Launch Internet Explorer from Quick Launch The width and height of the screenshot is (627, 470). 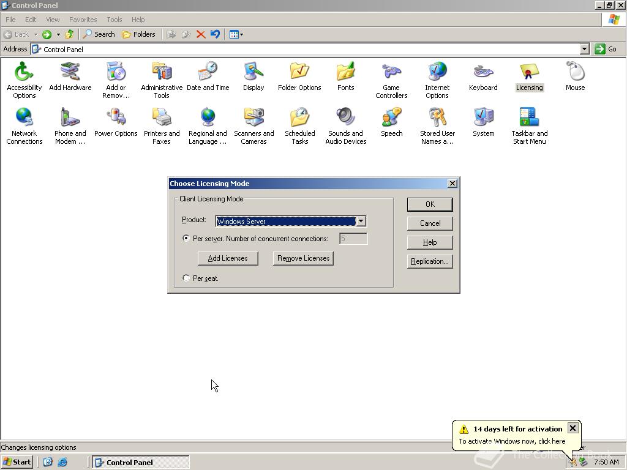62,463
